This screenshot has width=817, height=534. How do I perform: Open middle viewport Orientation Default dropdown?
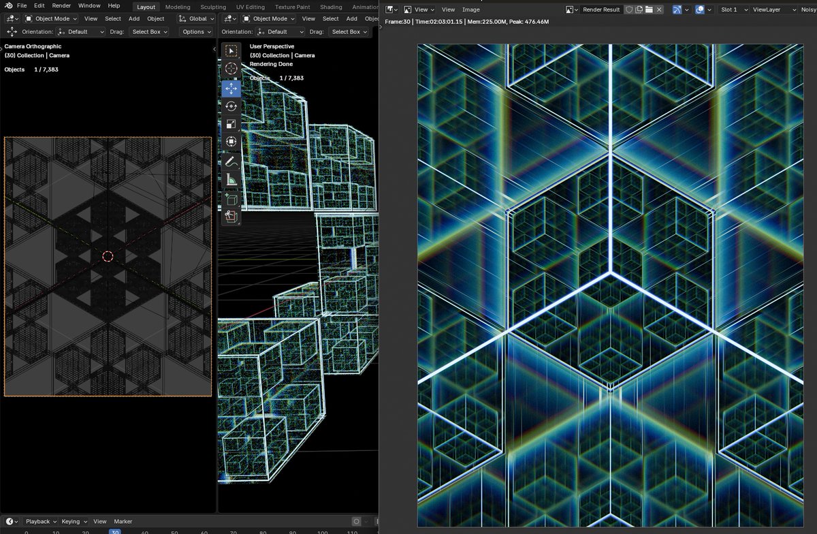(x=279, y=32)
